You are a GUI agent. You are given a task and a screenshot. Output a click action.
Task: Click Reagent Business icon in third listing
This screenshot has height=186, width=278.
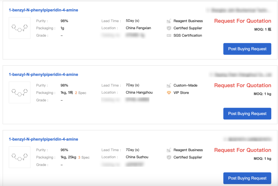click(x=169, y=150)
